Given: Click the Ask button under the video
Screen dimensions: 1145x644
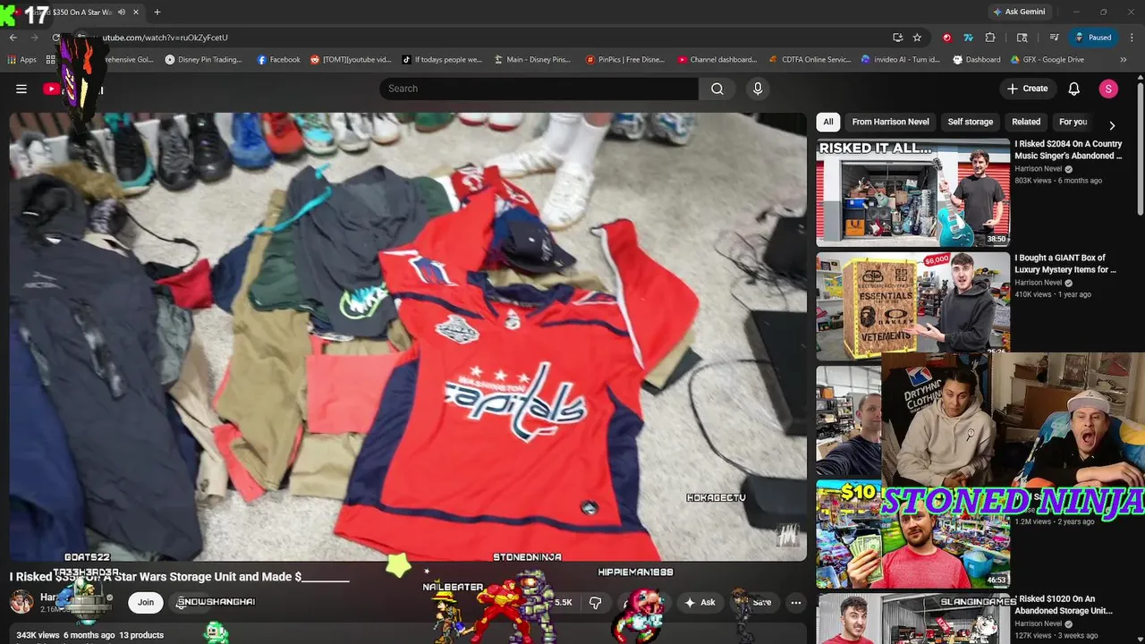Looking at the screenshot, I should click(700, 602).
